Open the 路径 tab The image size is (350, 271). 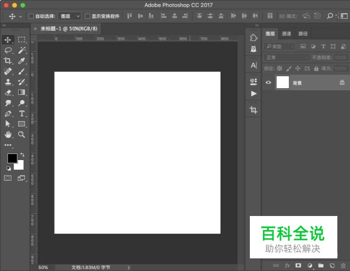(x=303, y=34)
